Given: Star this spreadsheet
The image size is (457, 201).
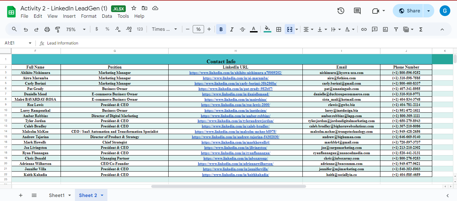Looking at the screenshot, I should 134,8.
